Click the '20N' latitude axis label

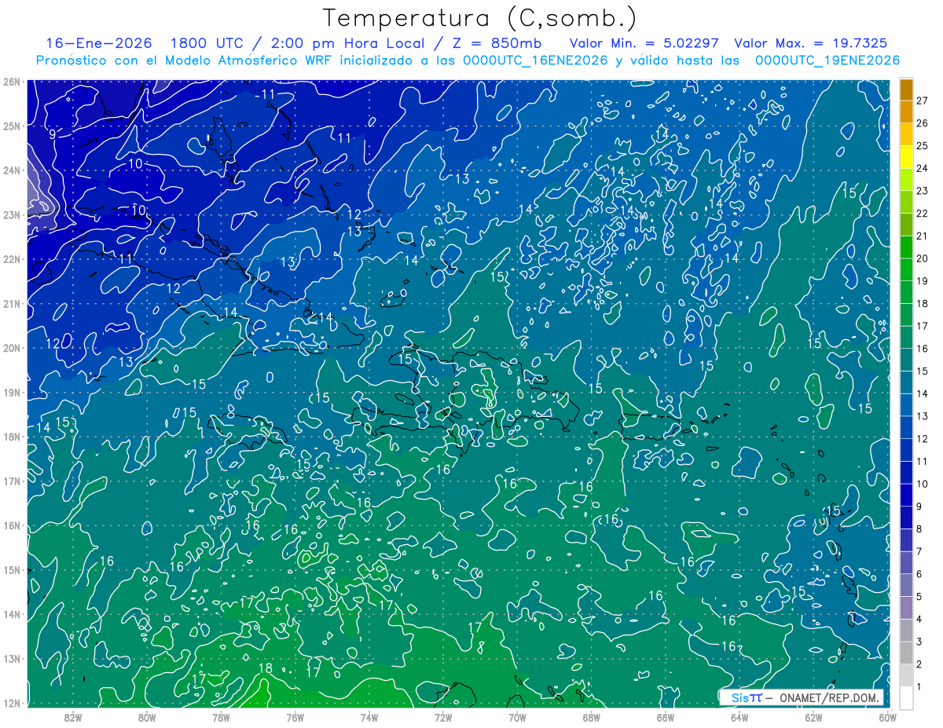[x=12, y=348]
